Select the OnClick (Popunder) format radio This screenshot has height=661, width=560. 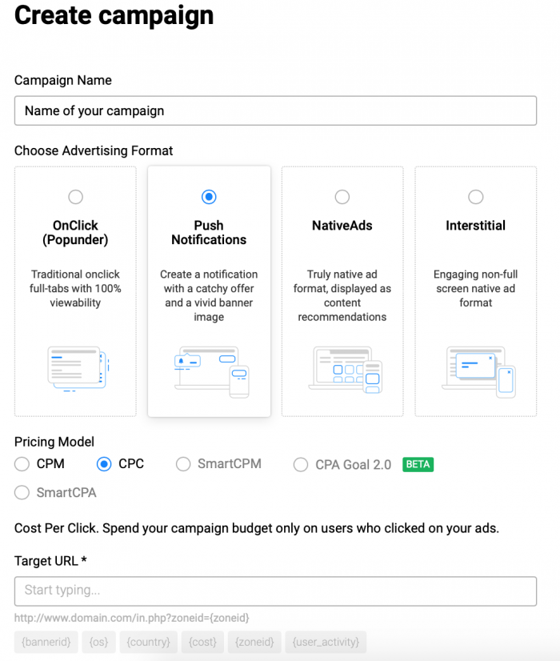coord(75,197)
